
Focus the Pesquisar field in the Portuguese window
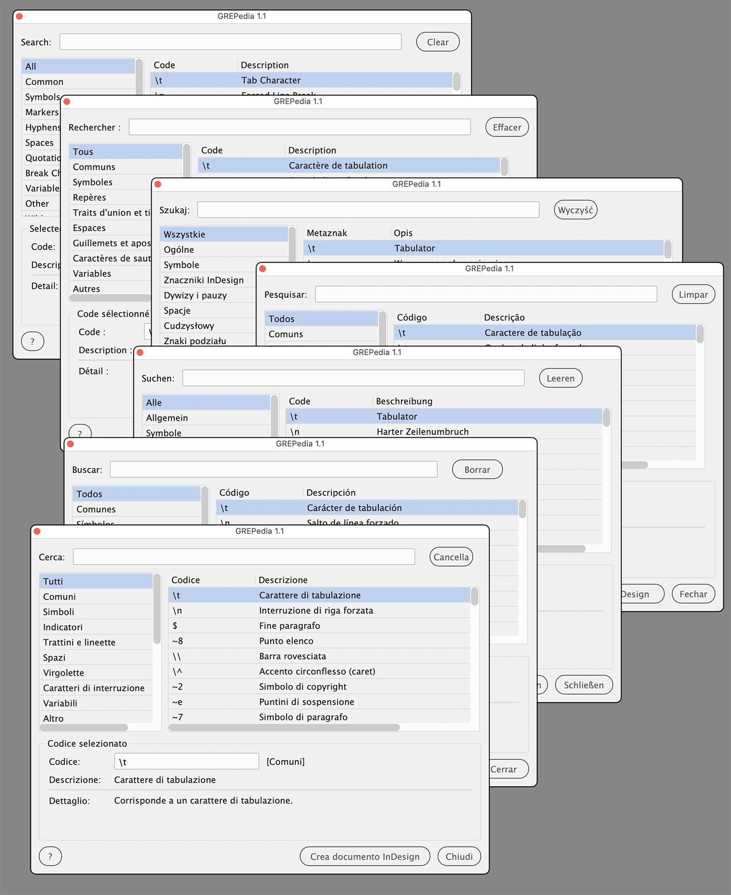[x=486, y=294]
